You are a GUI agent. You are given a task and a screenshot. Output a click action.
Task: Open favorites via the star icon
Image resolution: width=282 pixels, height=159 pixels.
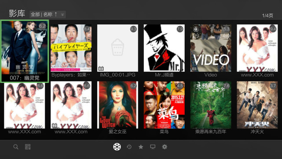[x=141, y=147]
